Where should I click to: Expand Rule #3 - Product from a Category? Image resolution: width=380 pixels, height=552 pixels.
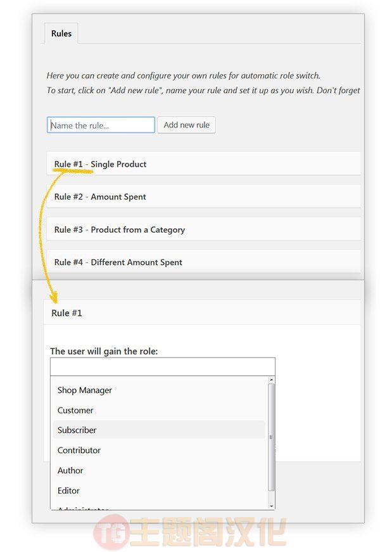(x=204, y=229)
